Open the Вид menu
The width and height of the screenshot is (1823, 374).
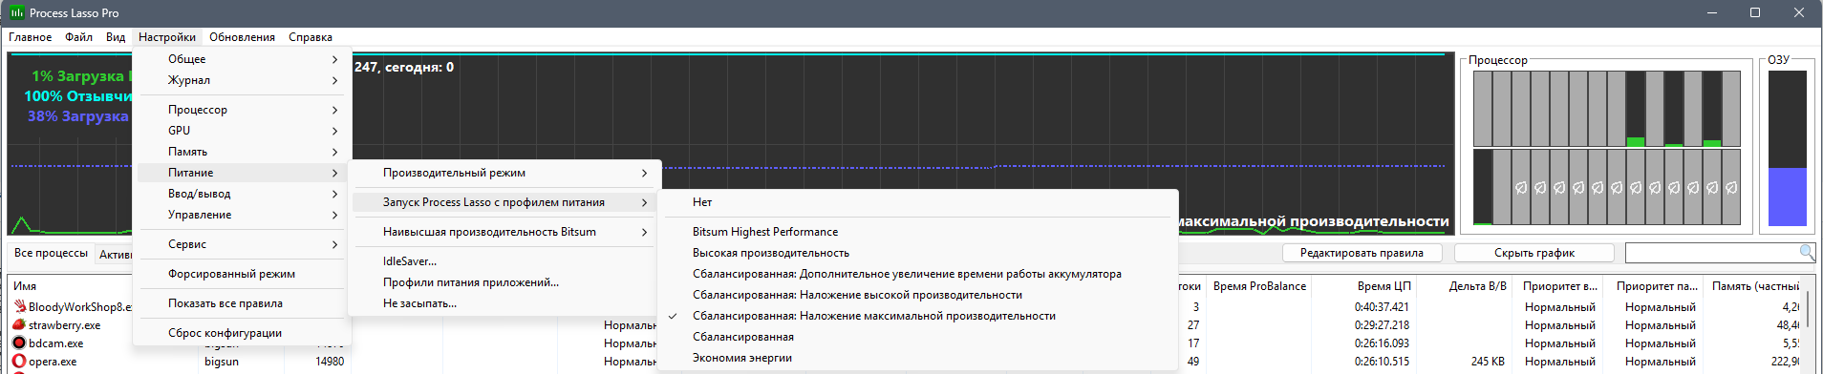(x=116, y=37)
